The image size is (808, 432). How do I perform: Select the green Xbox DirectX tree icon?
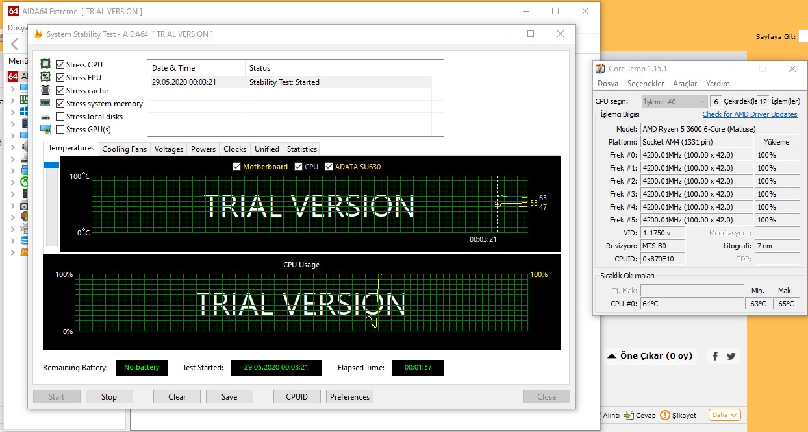click(x=25, y=182)
